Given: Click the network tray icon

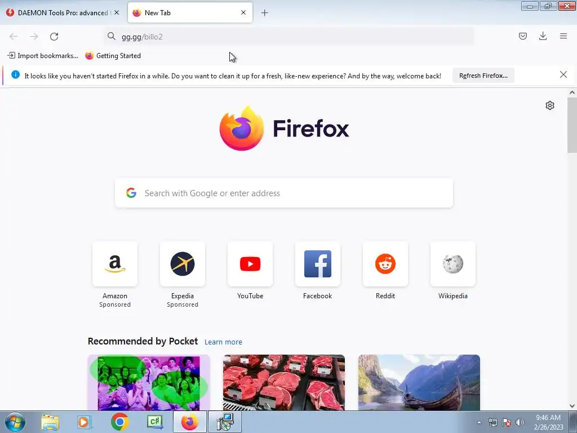Looking at the screenshot, I should pyautogui.click(x=492, y=422).
